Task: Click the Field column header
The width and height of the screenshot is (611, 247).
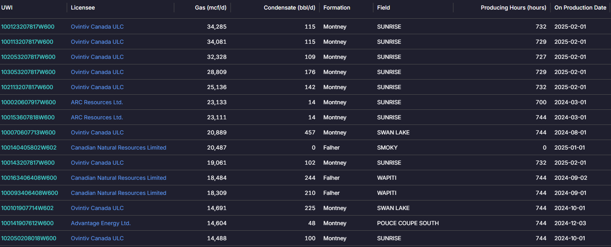Action: point(384,8)
